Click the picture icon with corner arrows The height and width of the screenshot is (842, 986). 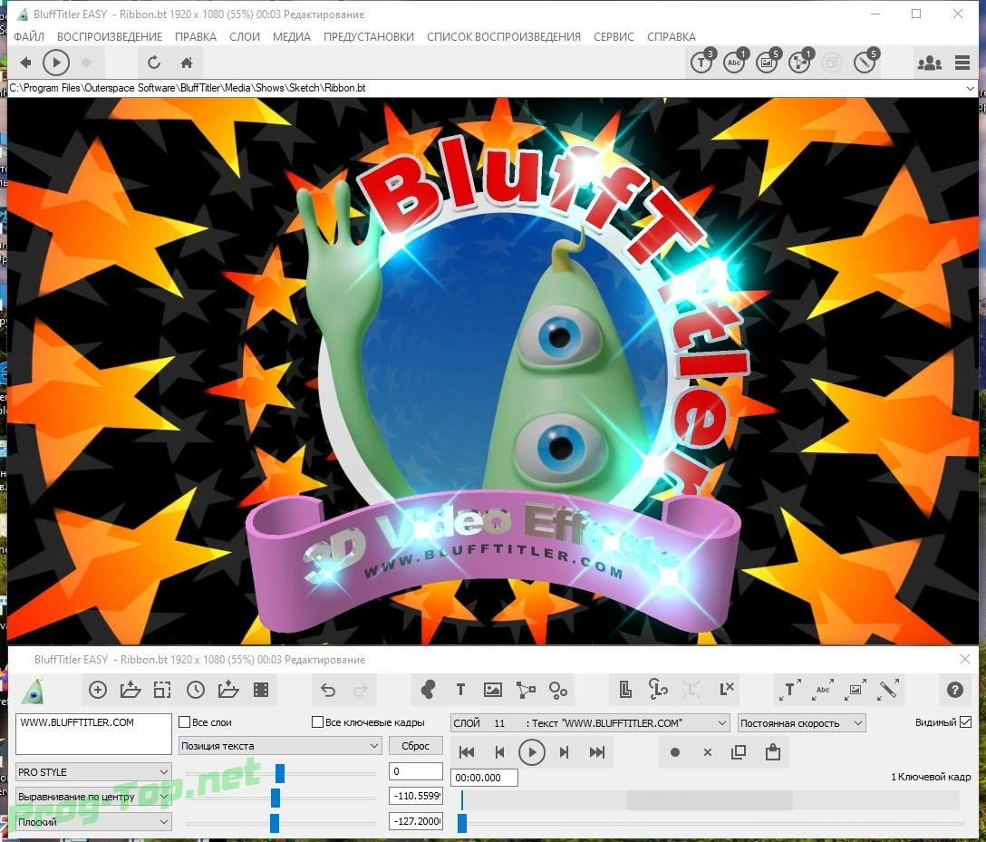(855, 690)
